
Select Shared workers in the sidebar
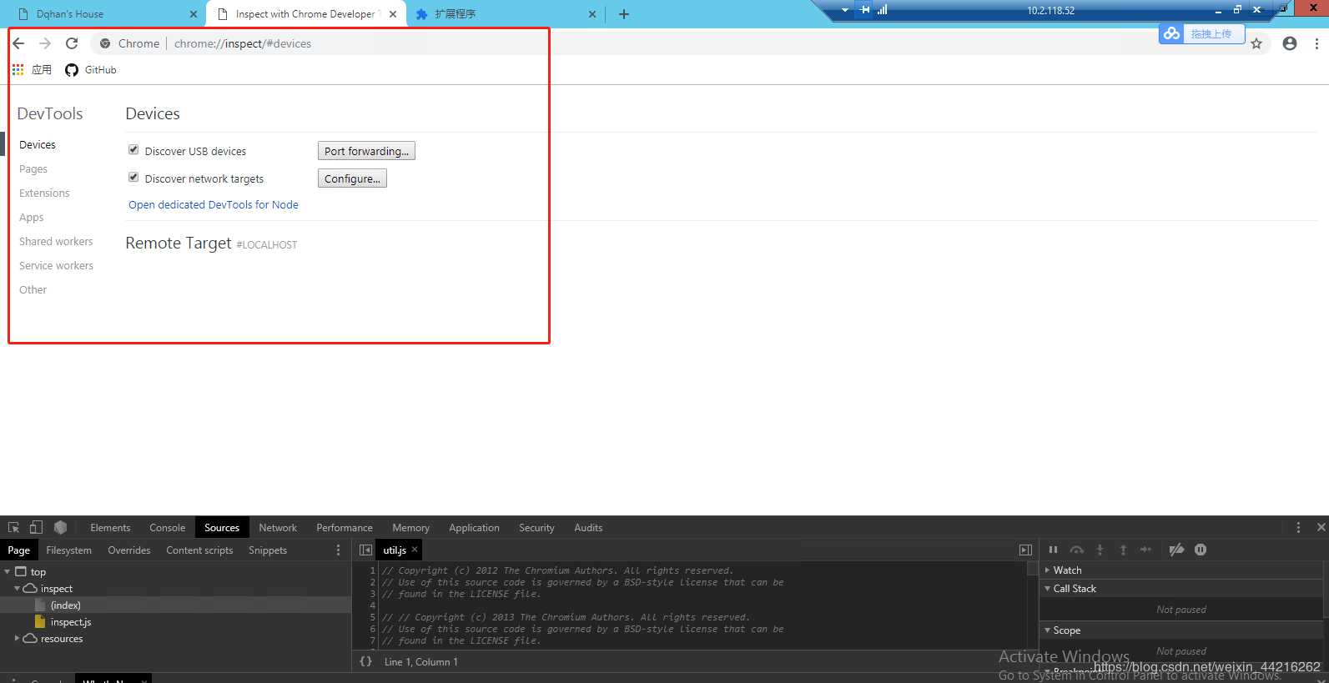pos(56,241)
